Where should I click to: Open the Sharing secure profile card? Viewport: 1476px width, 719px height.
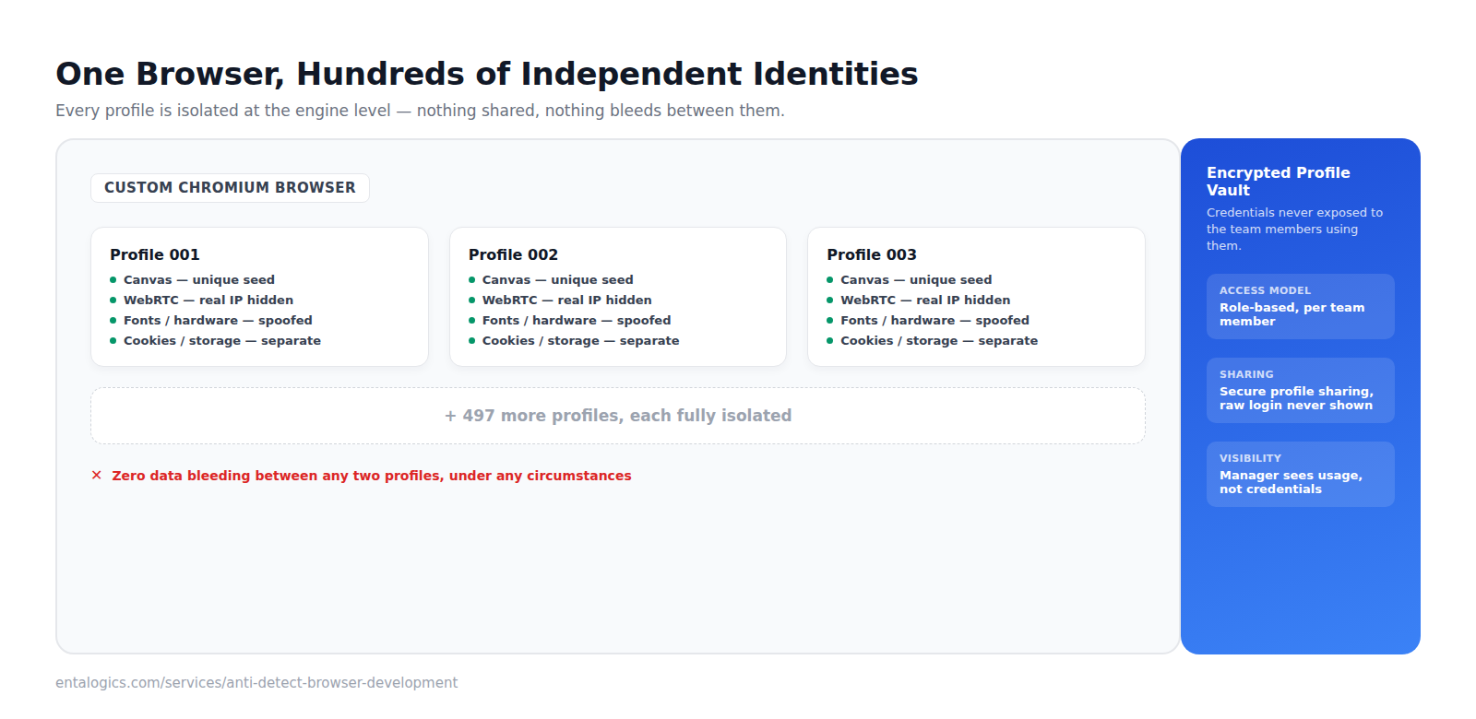[1301, 391]
